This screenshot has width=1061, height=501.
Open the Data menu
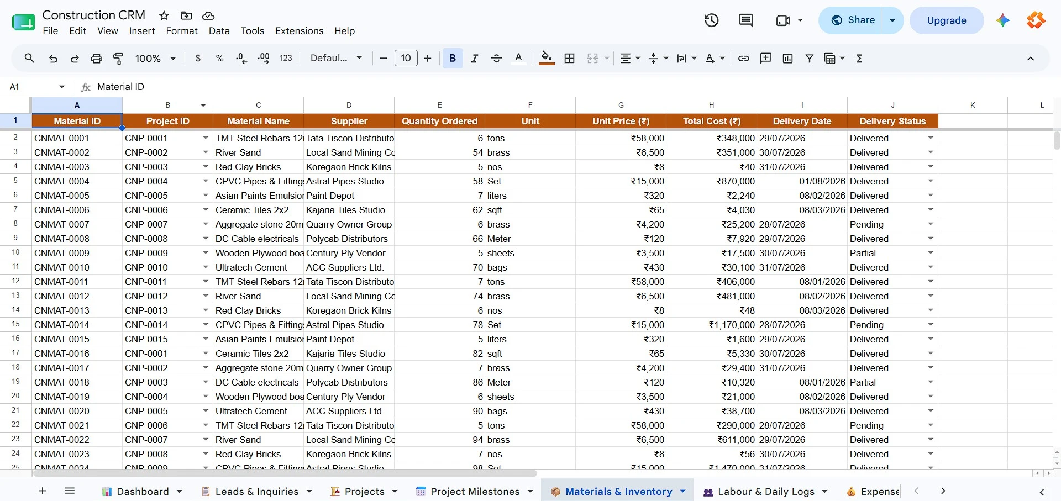[x=219, y=31]
